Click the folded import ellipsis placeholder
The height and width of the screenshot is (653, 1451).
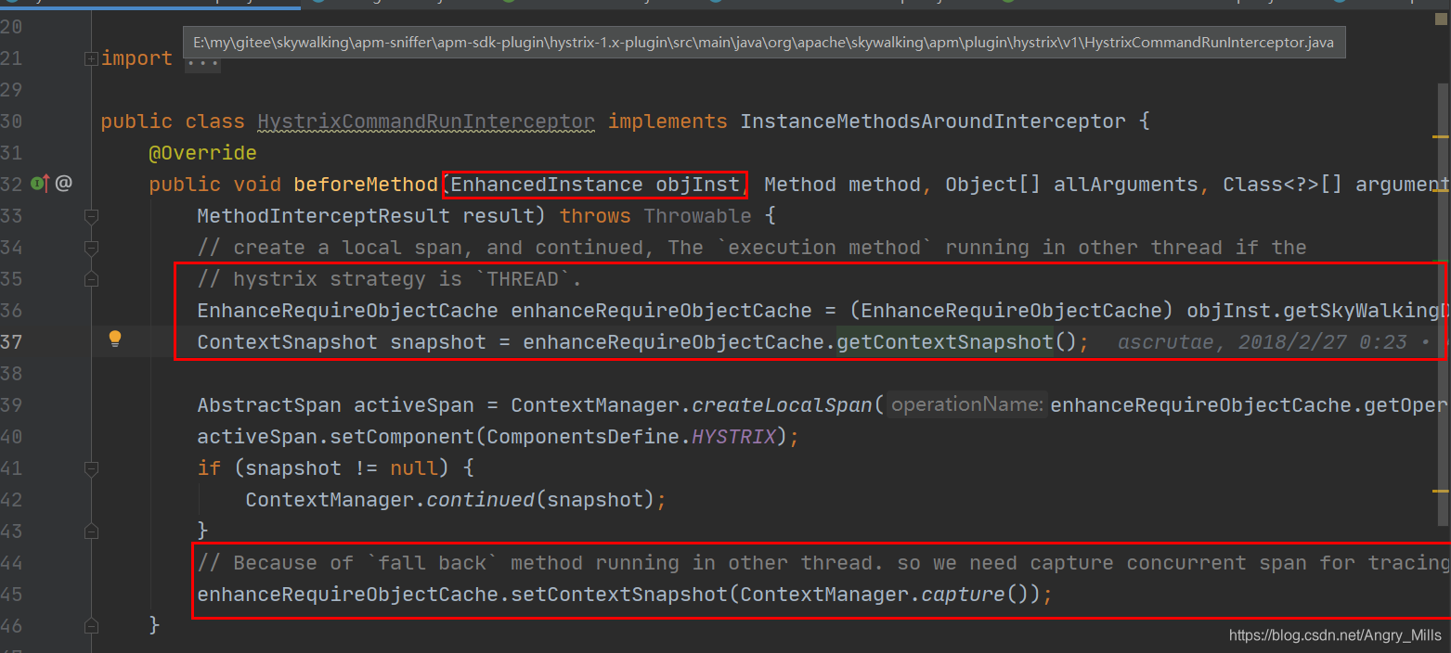coord(202,59)
